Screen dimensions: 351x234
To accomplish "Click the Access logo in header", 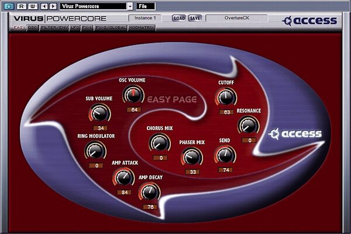I will tap(309, 20).
